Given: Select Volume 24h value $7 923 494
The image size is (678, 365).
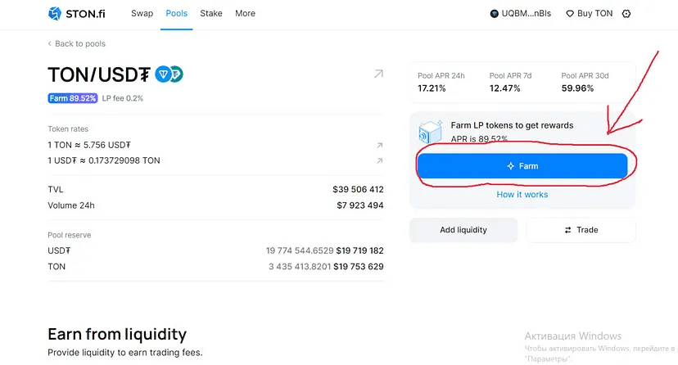Looking at the screenshot, I should click(x=360, y=205).
